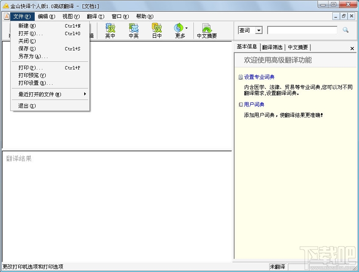
Task: Close the right side info panel
Action: click(352, 48)
